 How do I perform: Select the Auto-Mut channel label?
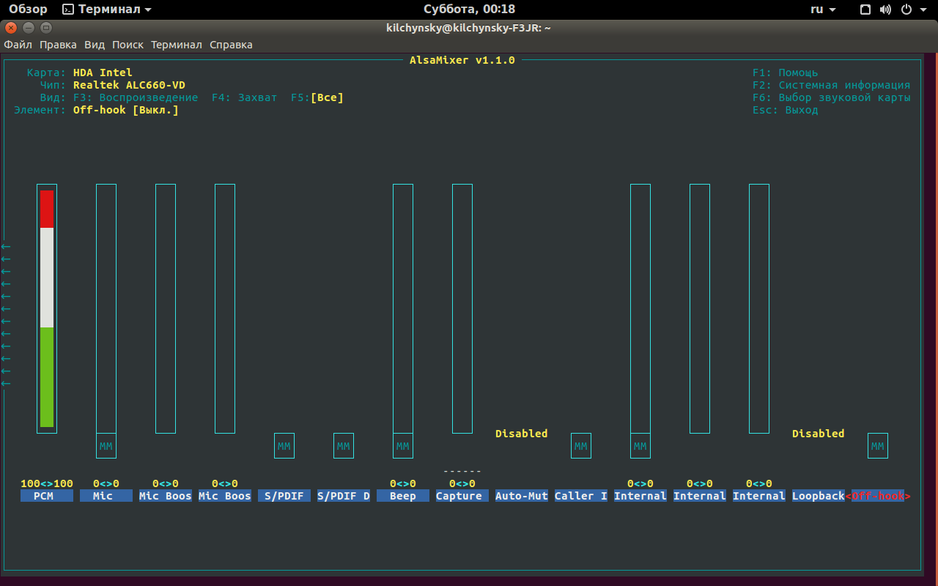click(x=522, y=496)
